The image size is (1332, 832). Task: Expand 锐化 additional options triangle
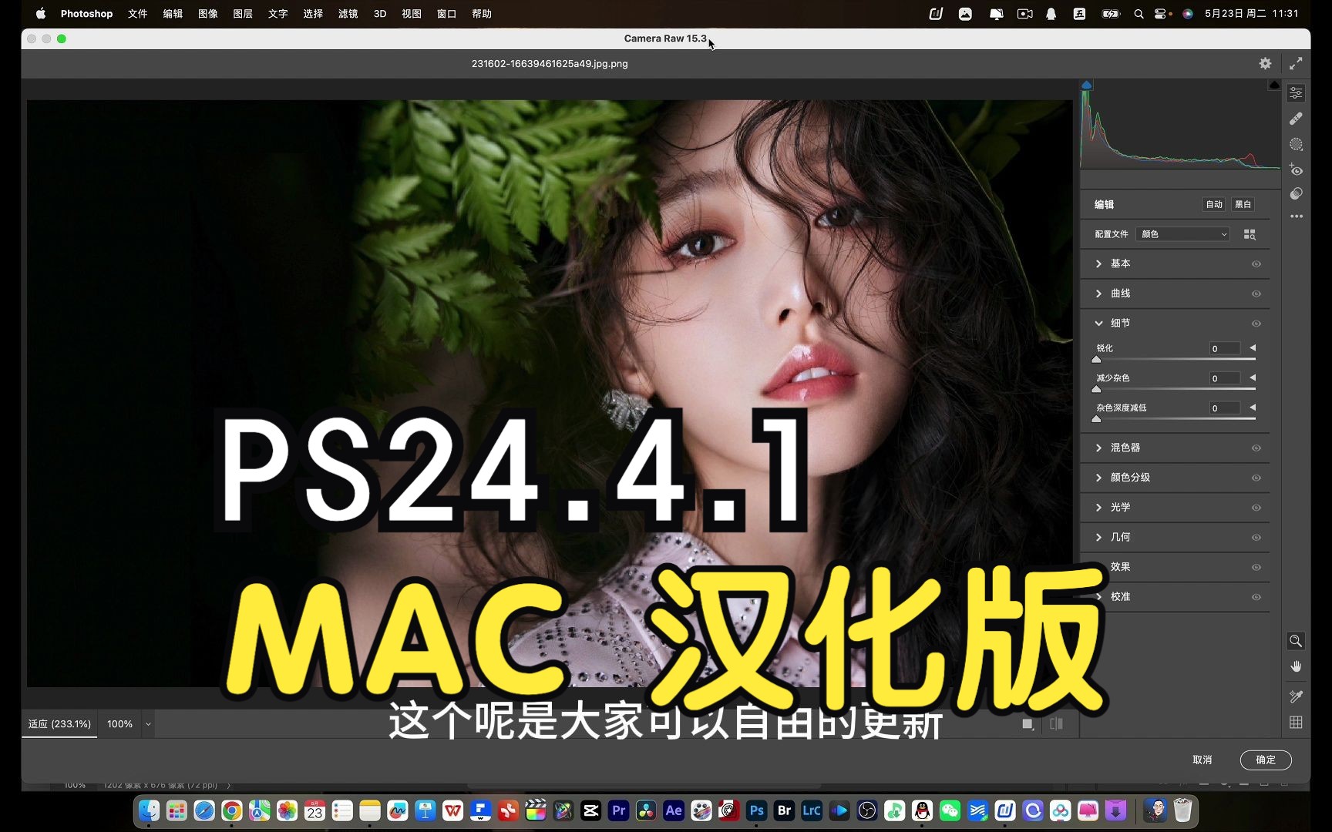pyautogui.click(x=1253, y=348)
